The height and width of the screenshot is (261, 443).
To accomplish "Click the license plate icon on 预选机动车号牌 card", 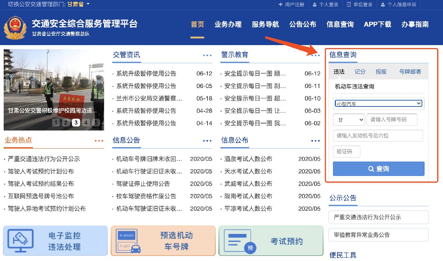I will tap(128, 241).
